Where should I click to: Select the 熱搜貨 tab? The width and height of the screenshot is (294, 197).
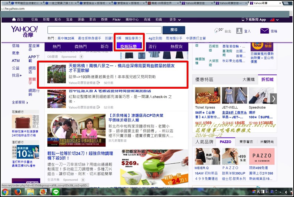[177, 47]
